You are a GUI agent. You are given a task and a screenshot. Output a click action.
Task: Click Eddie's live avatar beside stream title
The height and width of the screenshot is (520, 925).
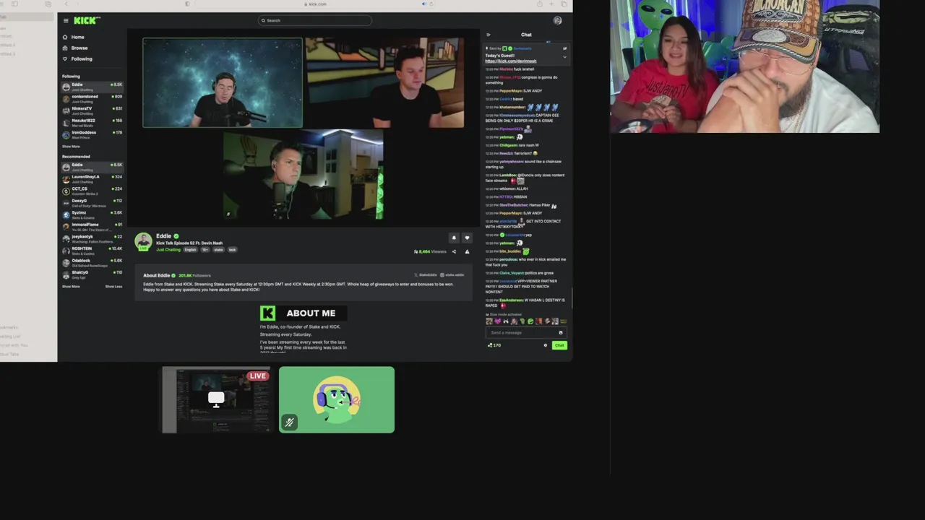coord(143,241)
